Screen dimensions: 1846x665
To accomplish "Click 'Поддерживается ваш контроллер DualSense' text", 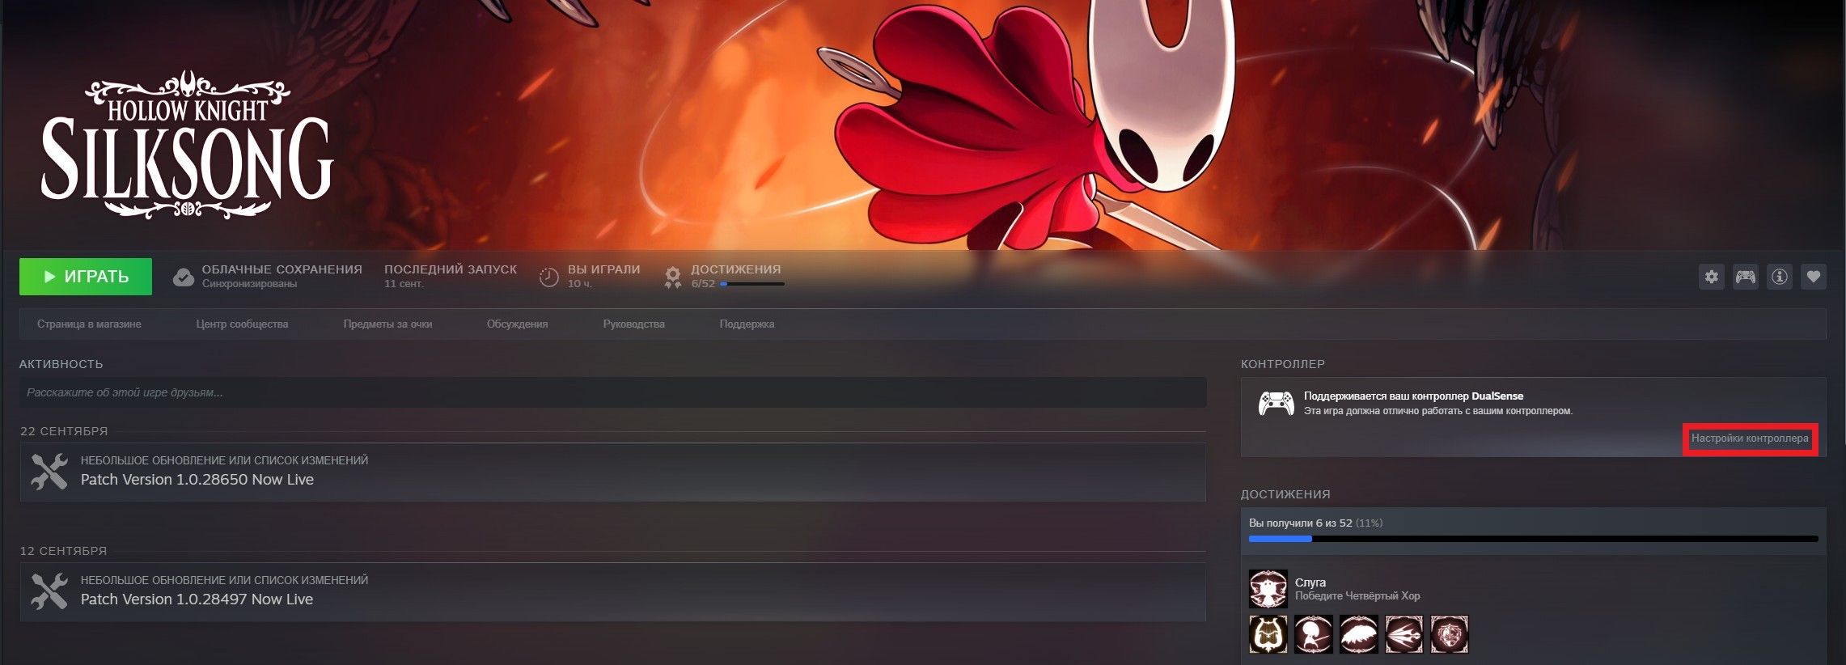I will click(1413, 396).
